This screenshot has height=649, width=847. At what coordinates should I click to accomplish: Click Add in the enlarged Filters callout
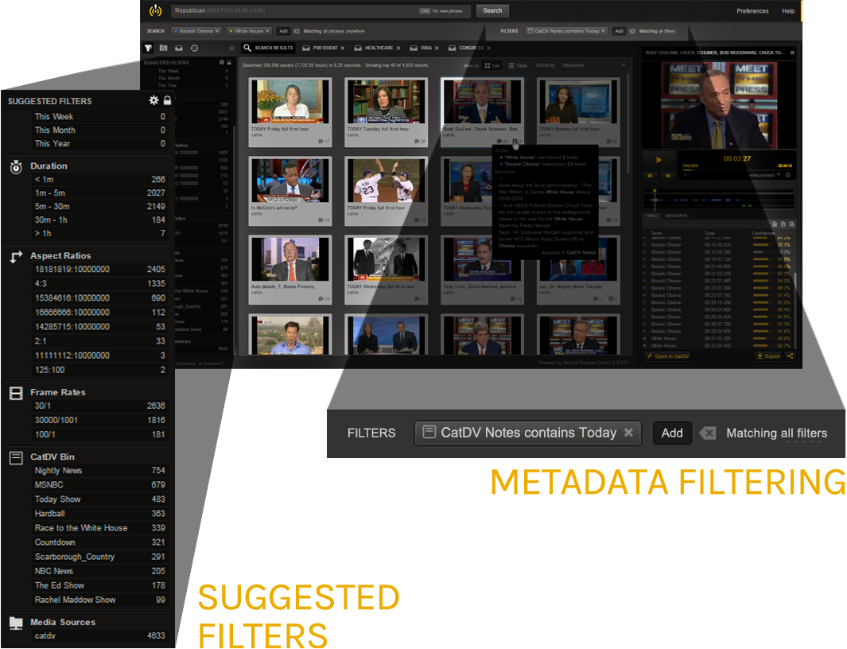[x=672, y=433]
